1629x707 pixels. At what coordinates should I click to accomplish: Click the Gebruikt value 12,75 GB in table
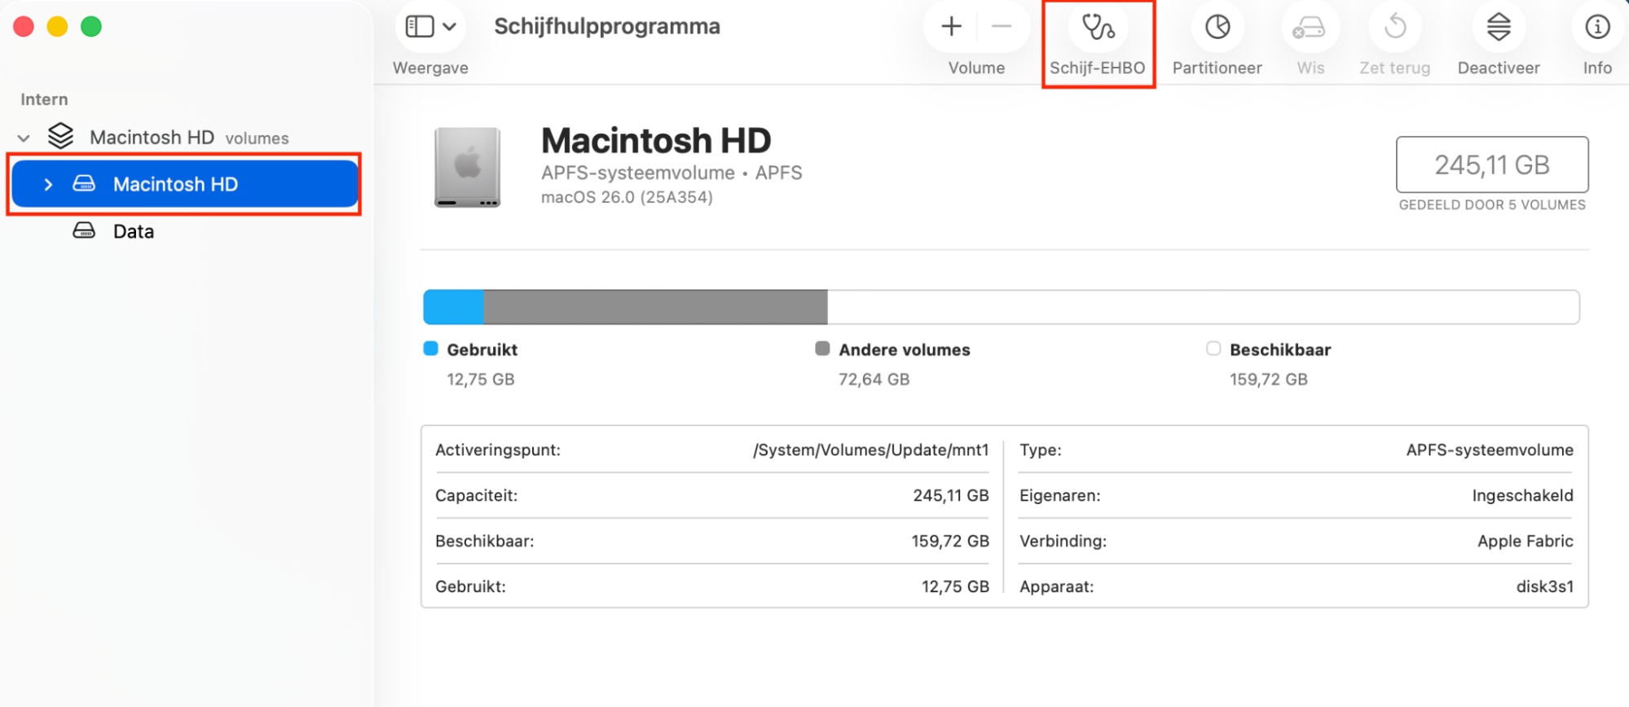click(x=955, y=586)
